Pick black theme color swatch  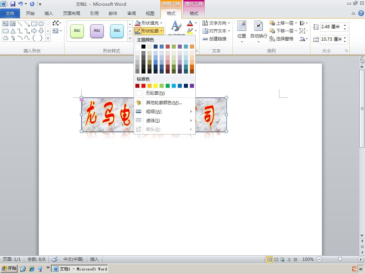[x=143, y=47]
